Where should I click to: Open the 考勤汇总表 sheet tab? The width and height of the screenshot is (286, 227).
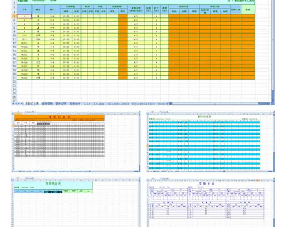coord(31,104)
